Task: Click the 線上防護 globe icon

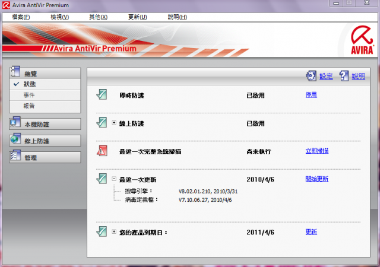Action: (15, 139)
